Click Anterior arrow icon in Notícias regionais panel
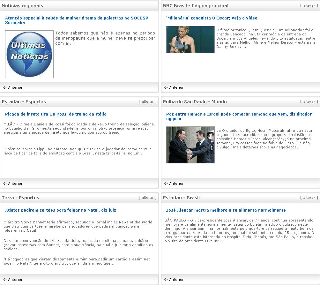The height and width of the screenshot is (285, 320). 5,87
